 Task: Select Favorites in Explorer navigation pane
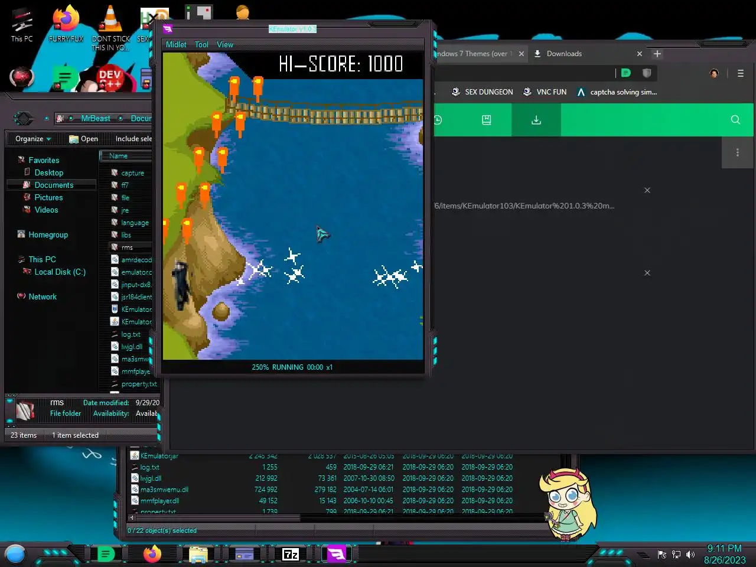click(44, 160)
